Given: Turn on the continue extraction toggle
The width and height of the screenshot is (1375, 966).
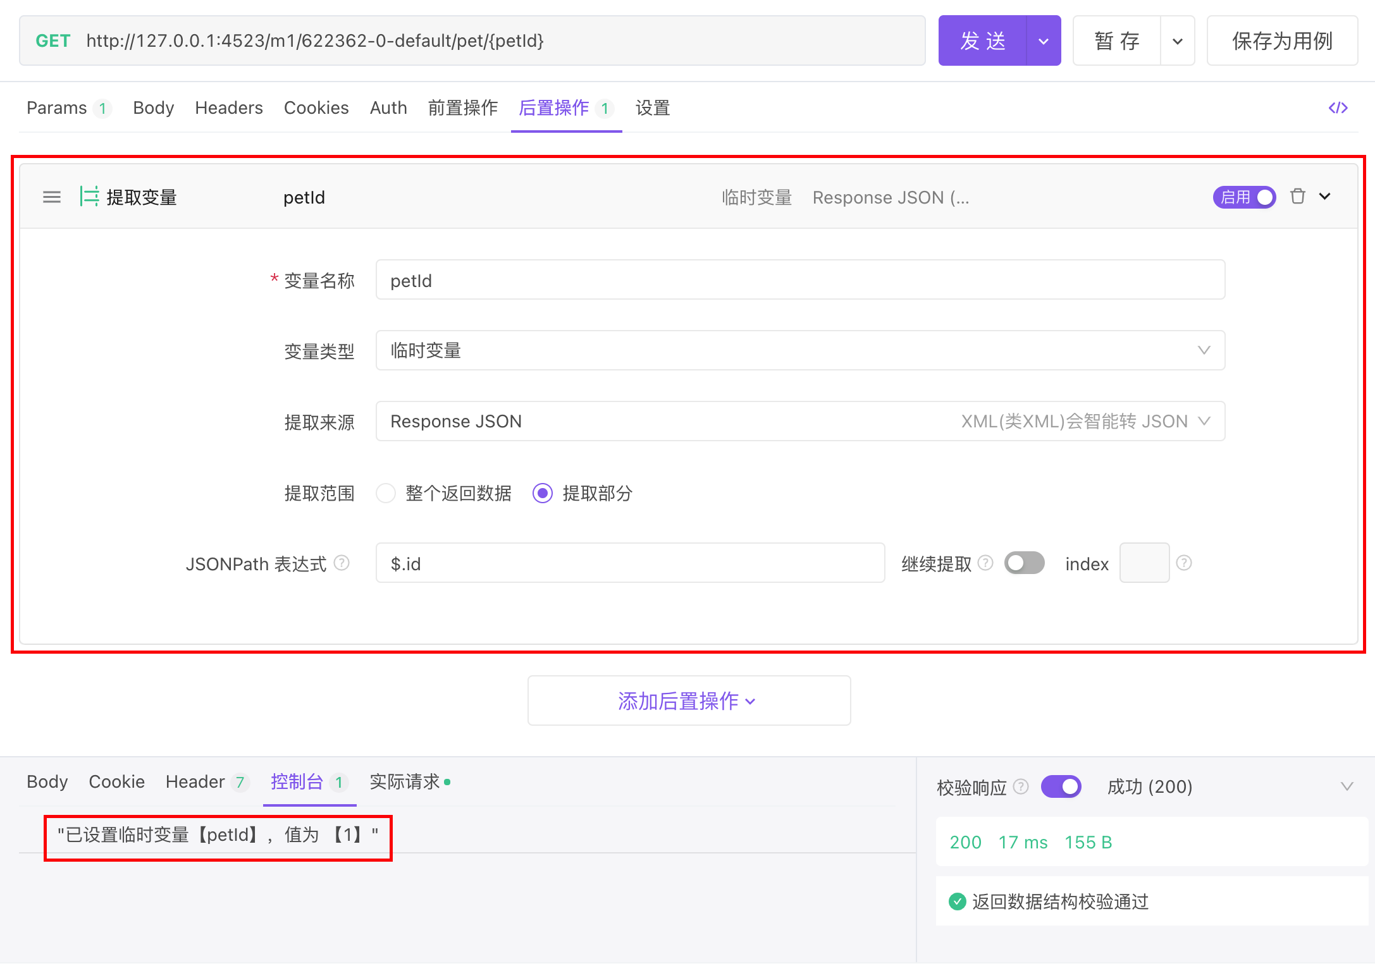Looking at the screenshot, I should [1024, 563].
